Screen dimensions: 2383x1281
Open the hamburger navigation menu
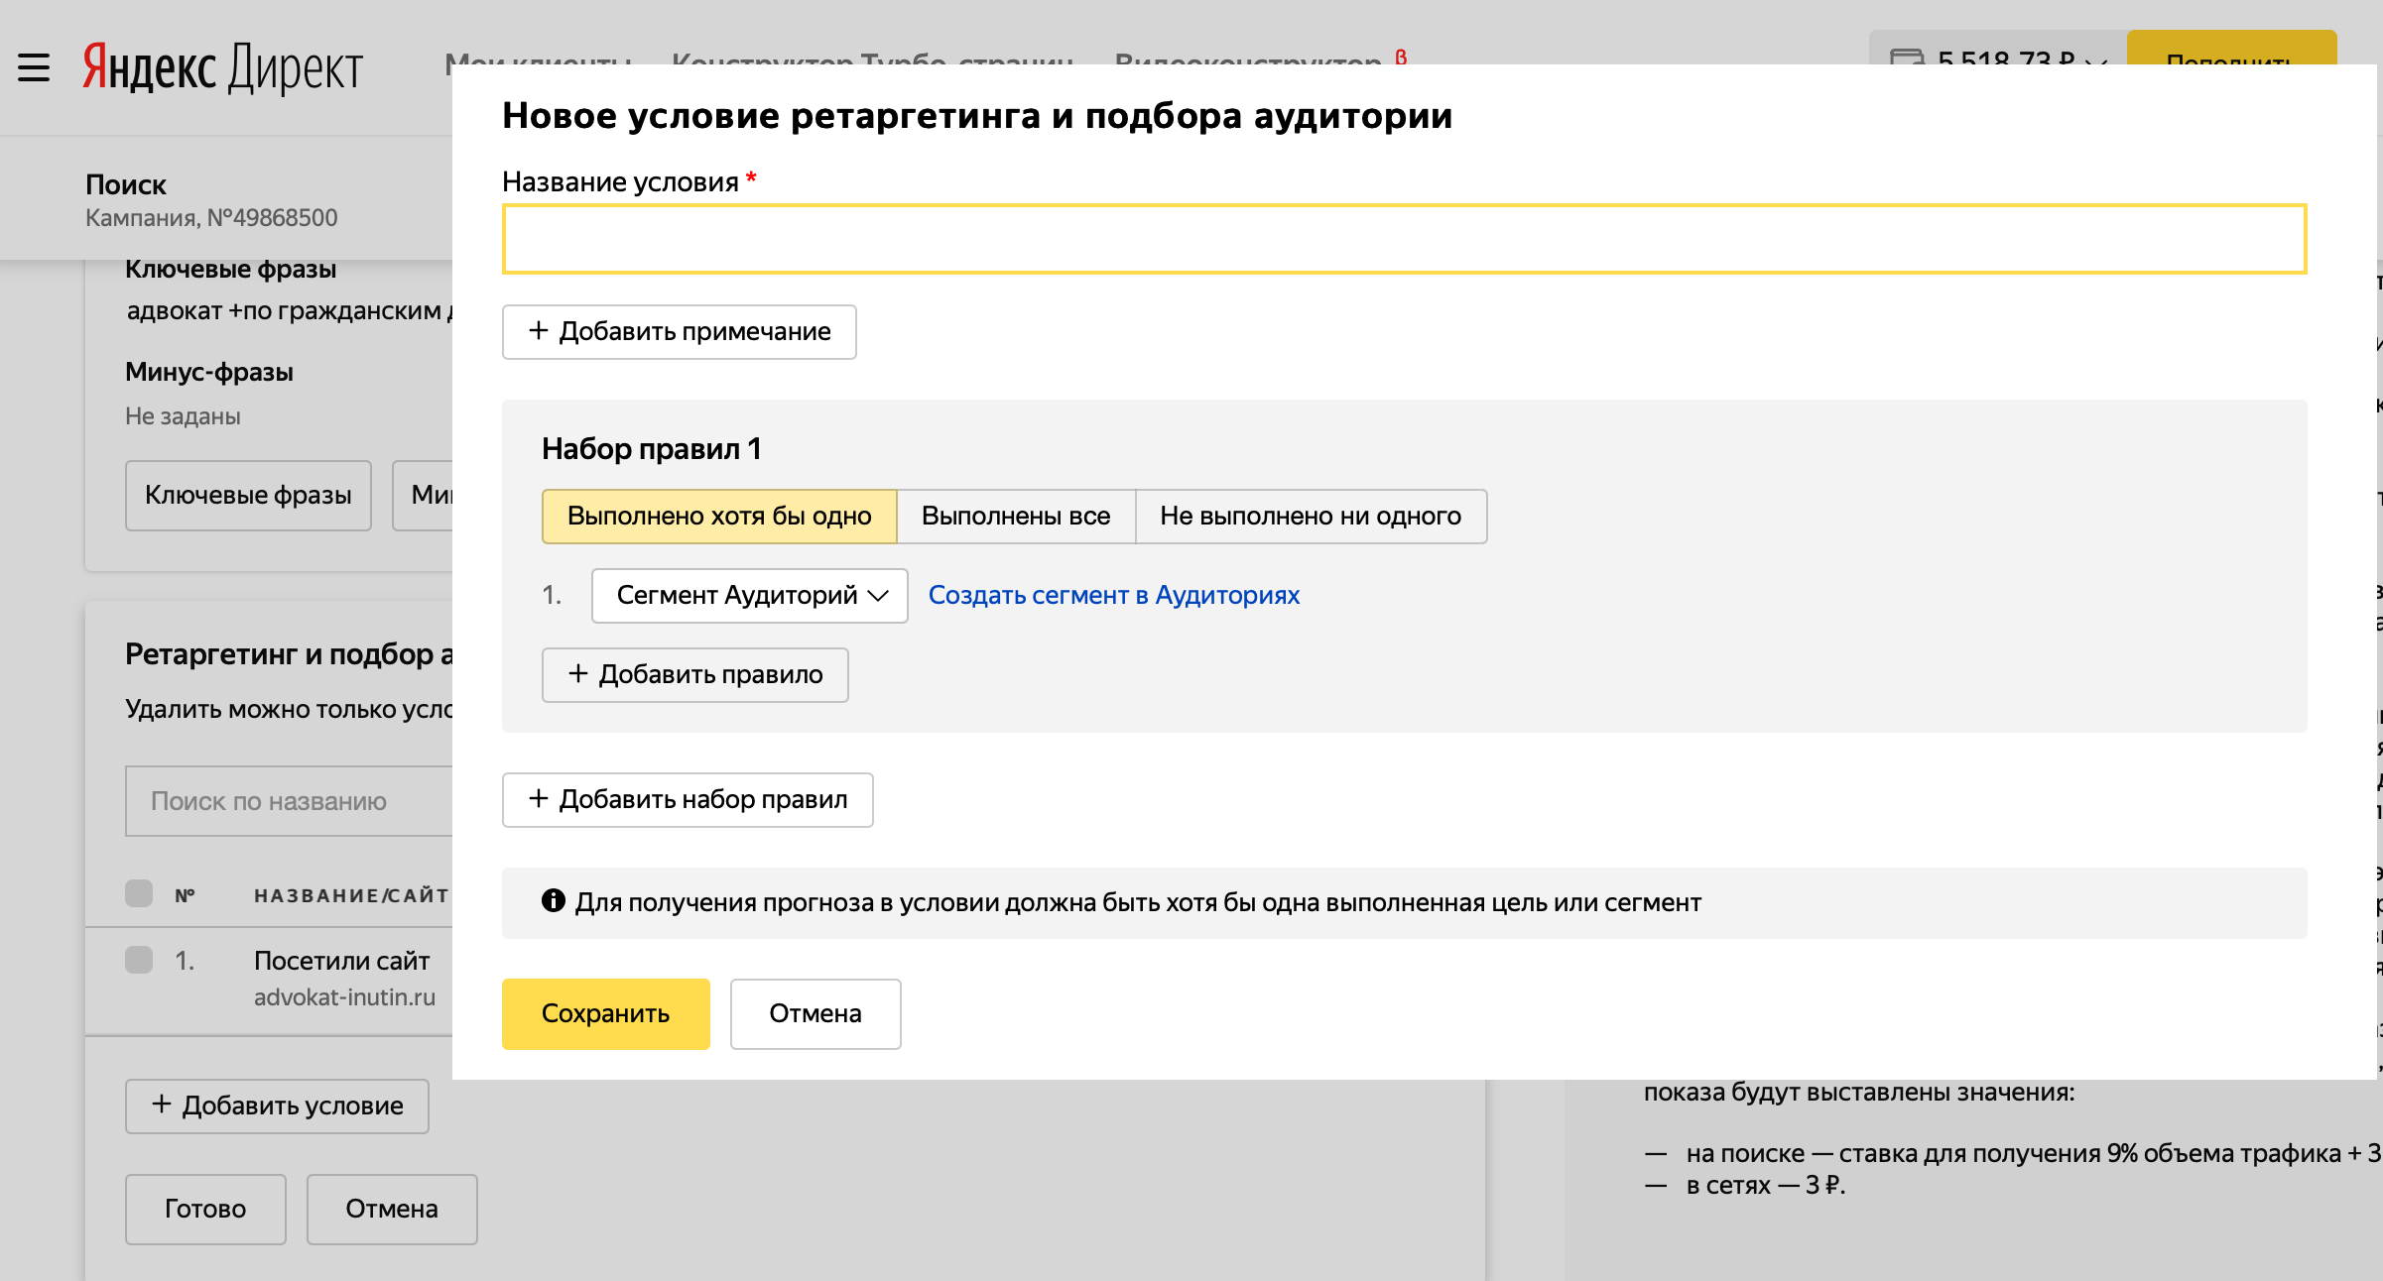[x=33, y=67]
